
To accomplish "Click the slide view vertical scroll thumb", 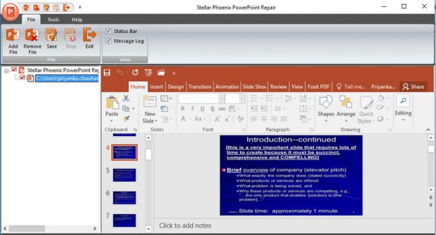I will 431,149.
